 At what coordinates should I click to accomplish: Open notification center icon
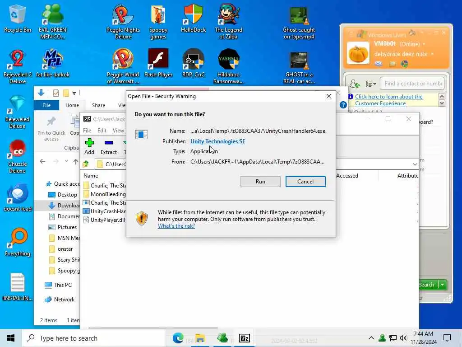point(447,338)
